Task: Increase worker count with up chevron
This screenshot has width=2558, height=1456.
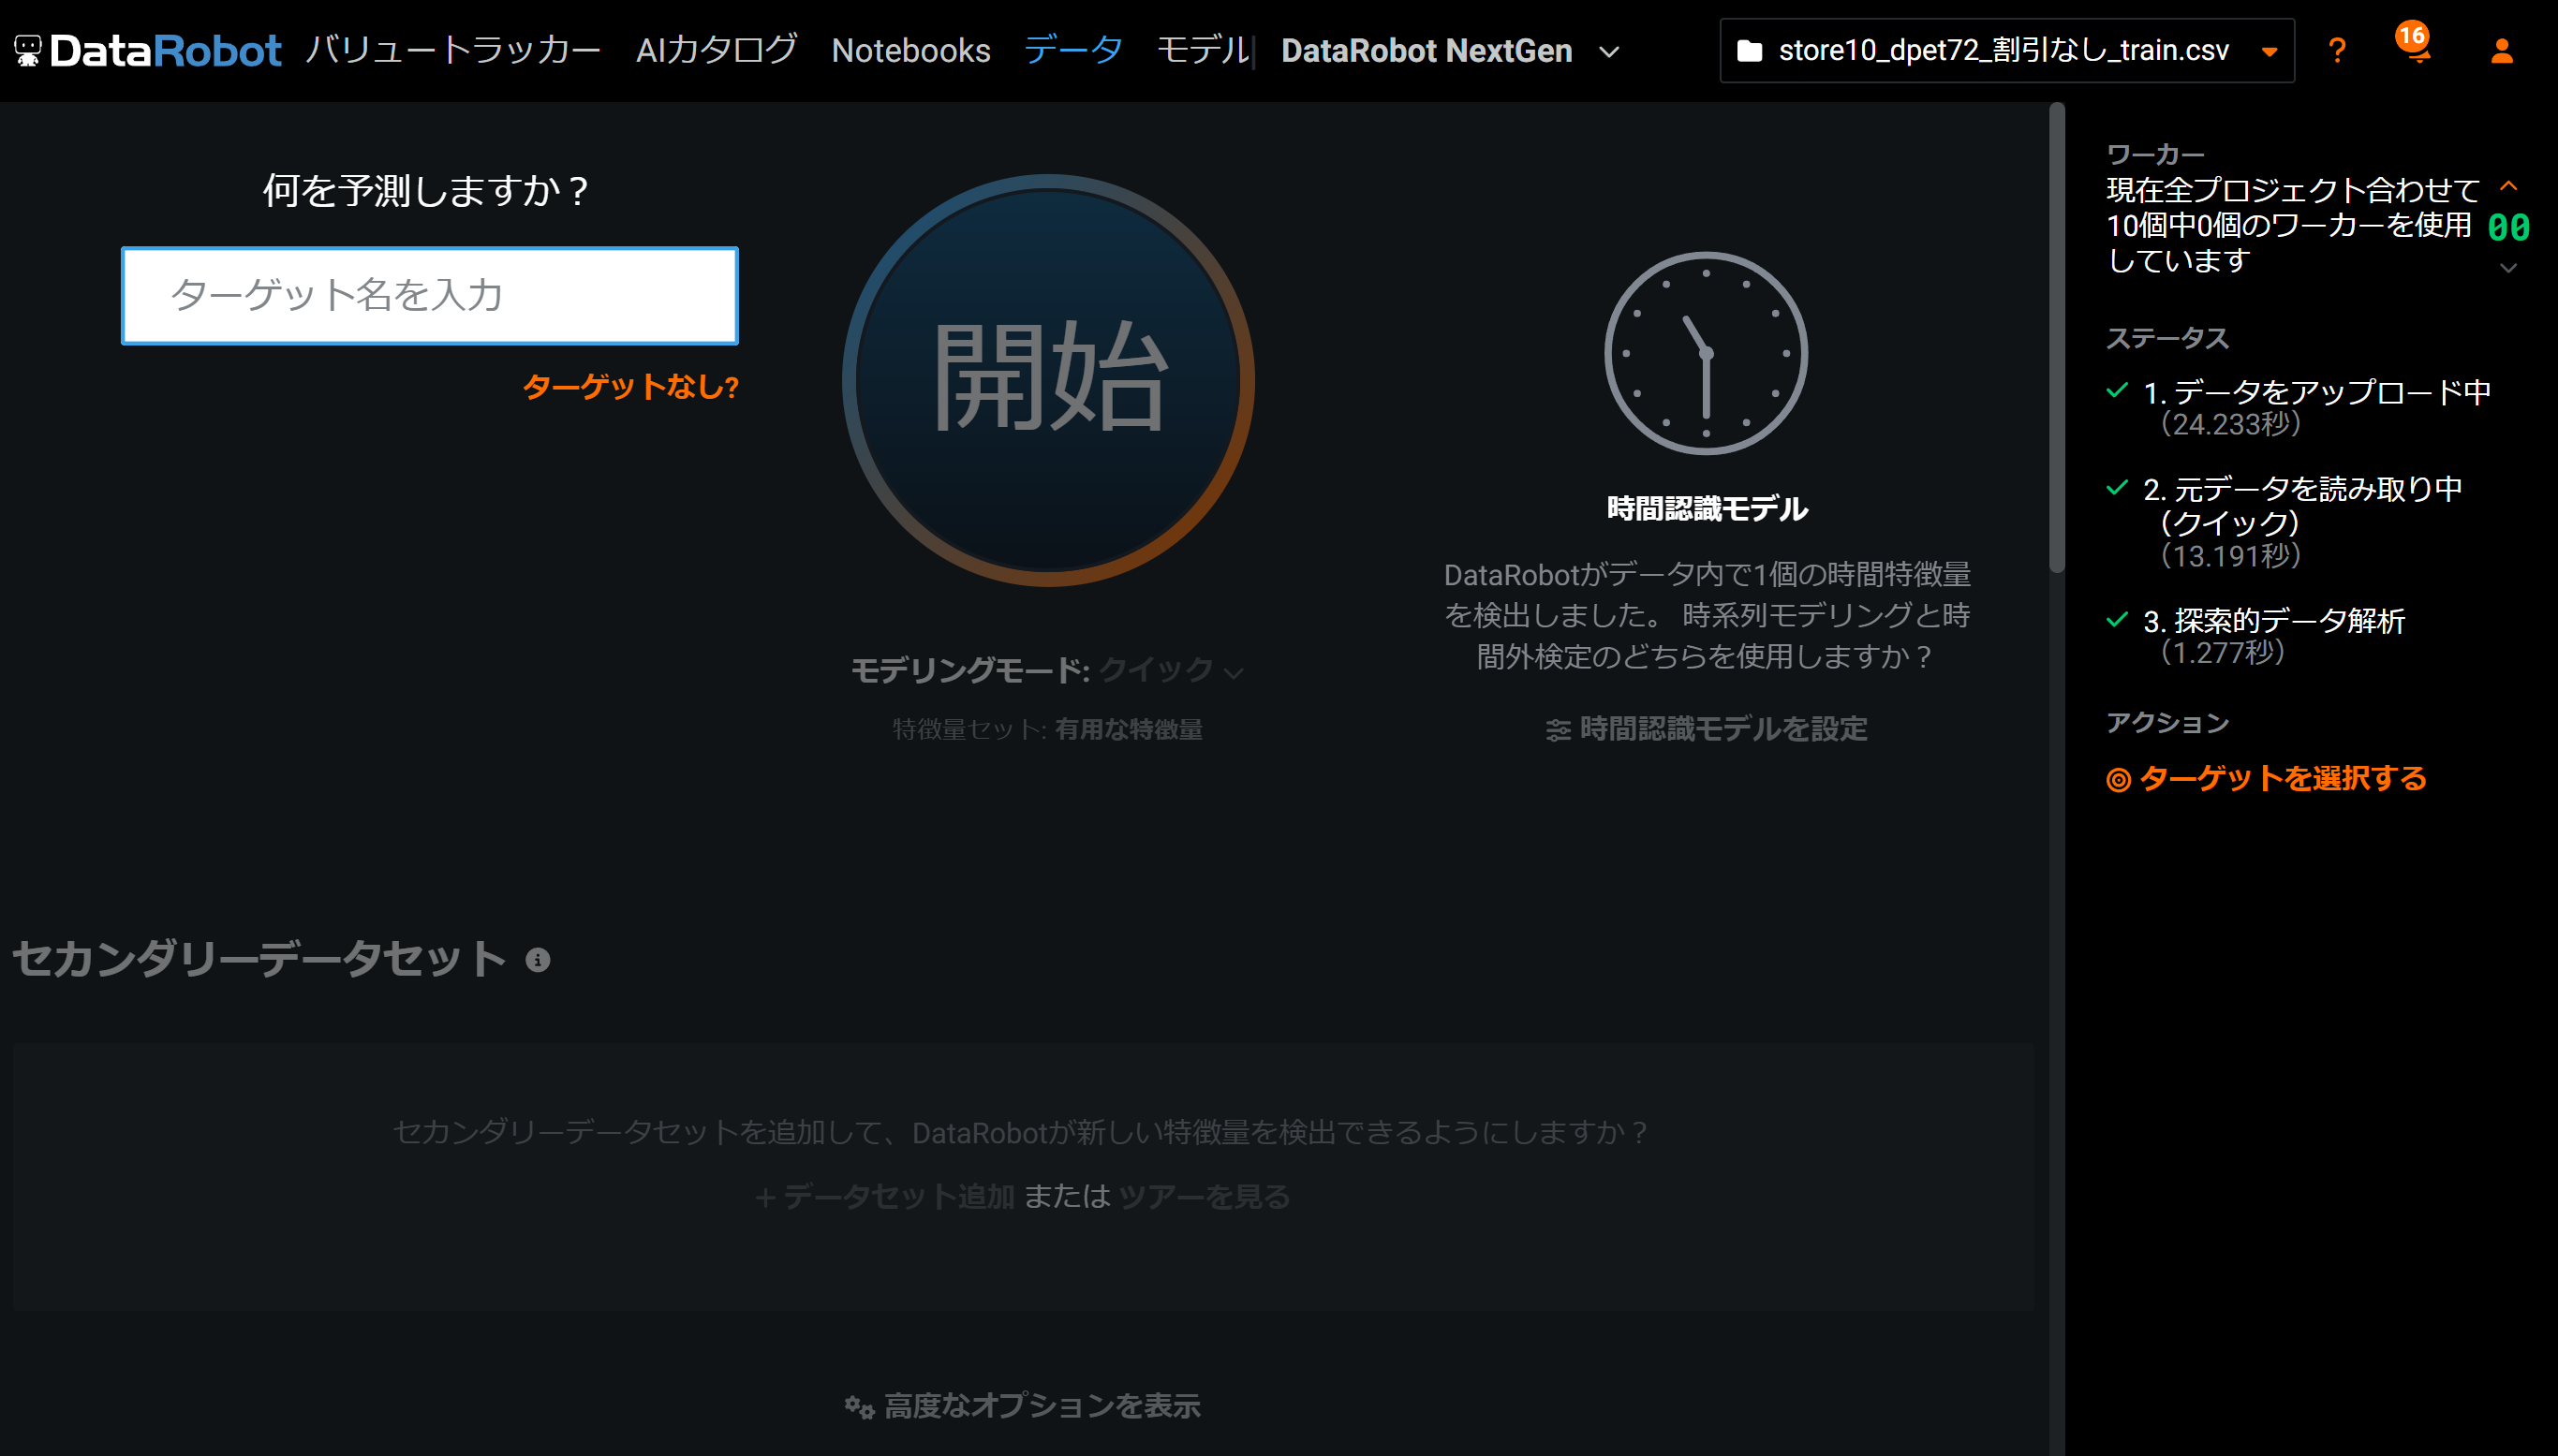Action: 2508,186
